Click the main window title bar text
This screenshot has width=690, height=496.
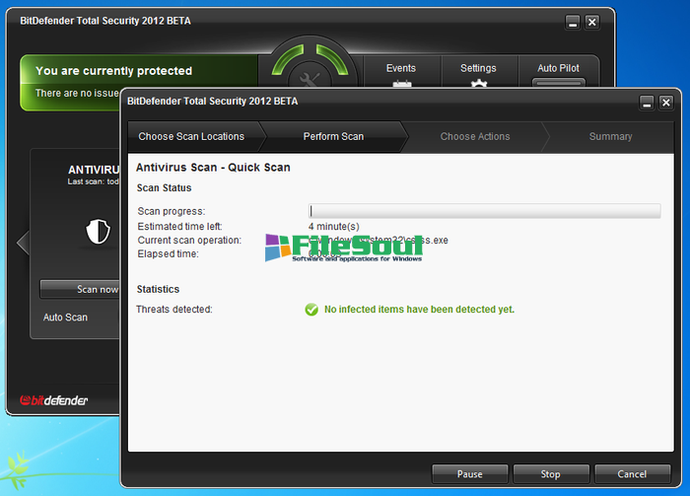(105, 21)
